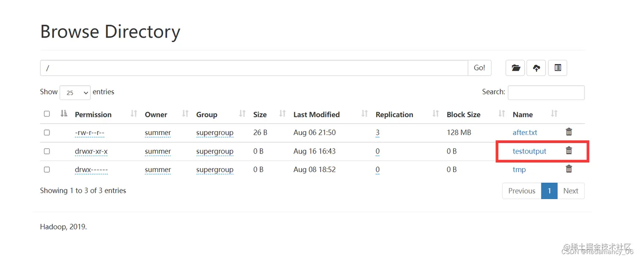Focus the directory path input field

[x=254, y=68]
